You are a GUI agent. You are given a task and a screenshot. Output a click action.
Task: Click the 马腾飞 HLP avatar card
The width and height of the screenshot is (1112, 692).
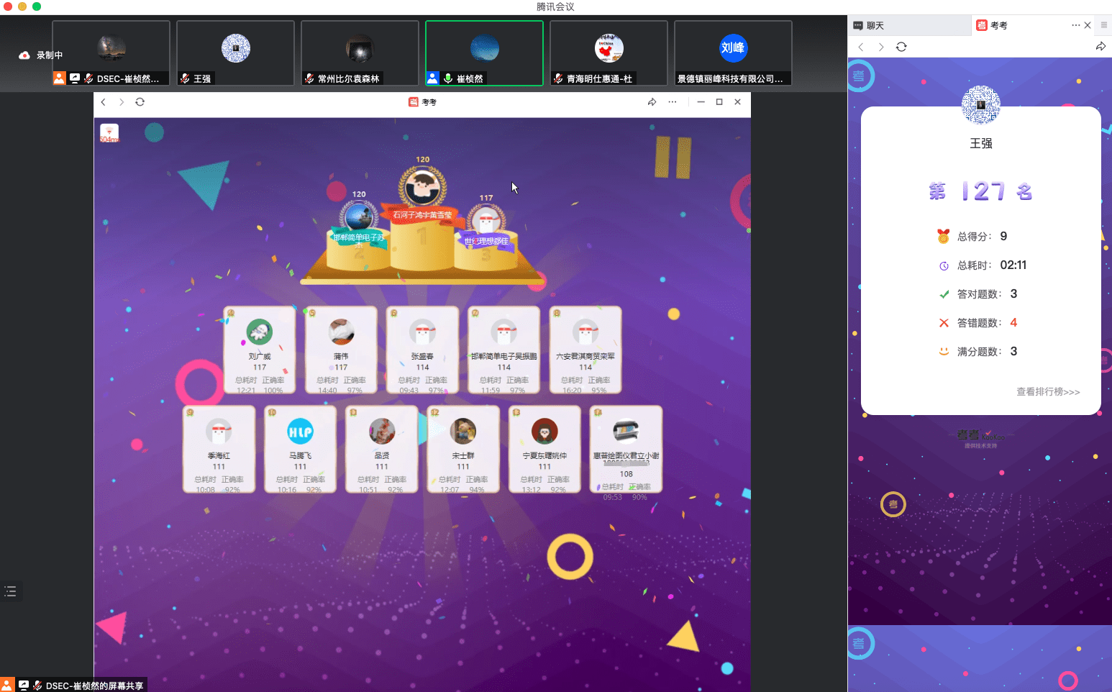click(x=300, y=450)
